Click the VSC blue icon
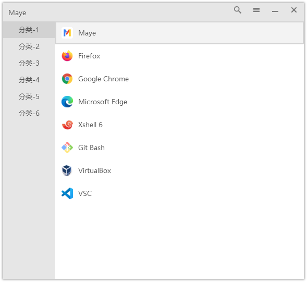This screenshot has width=307, height=282. pyautogui.click(x=67, y=193)
